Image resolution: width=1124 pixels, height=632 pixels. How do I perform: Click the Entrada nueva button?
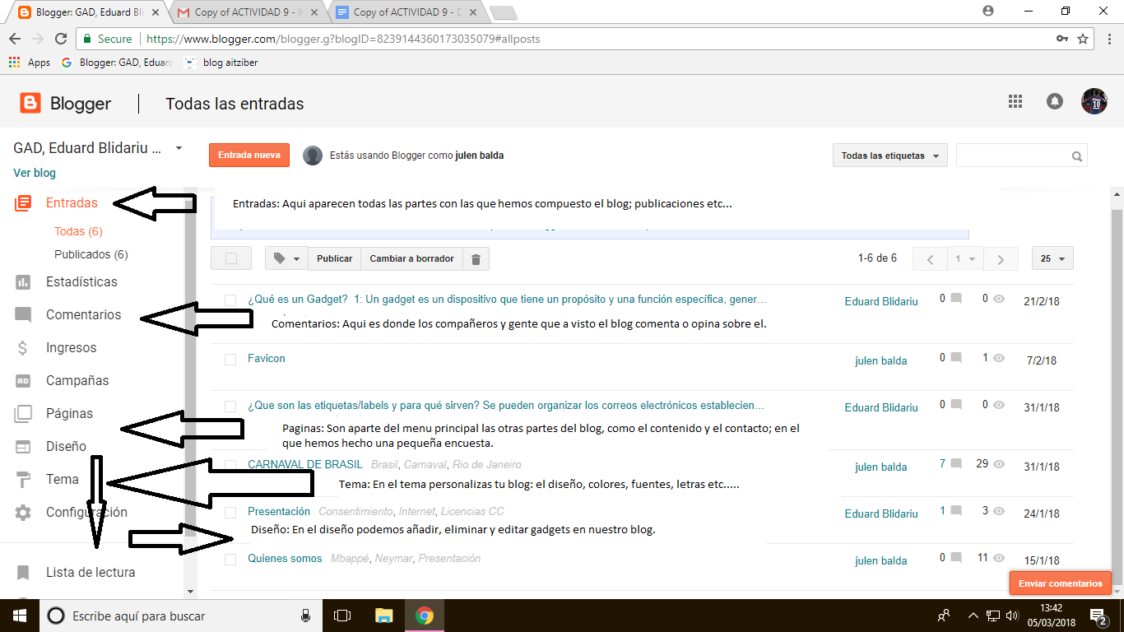point(249,155)
